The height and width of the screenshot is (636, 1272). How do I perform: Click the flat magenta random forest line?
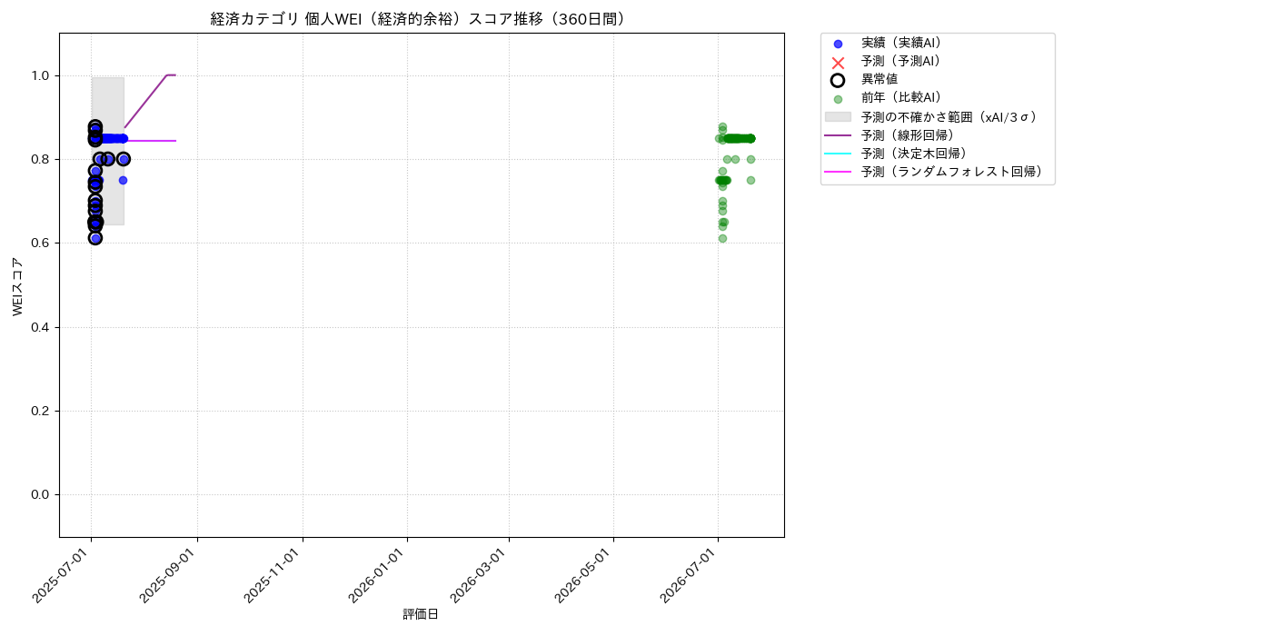pyautogui.click(x=150, y=141)
